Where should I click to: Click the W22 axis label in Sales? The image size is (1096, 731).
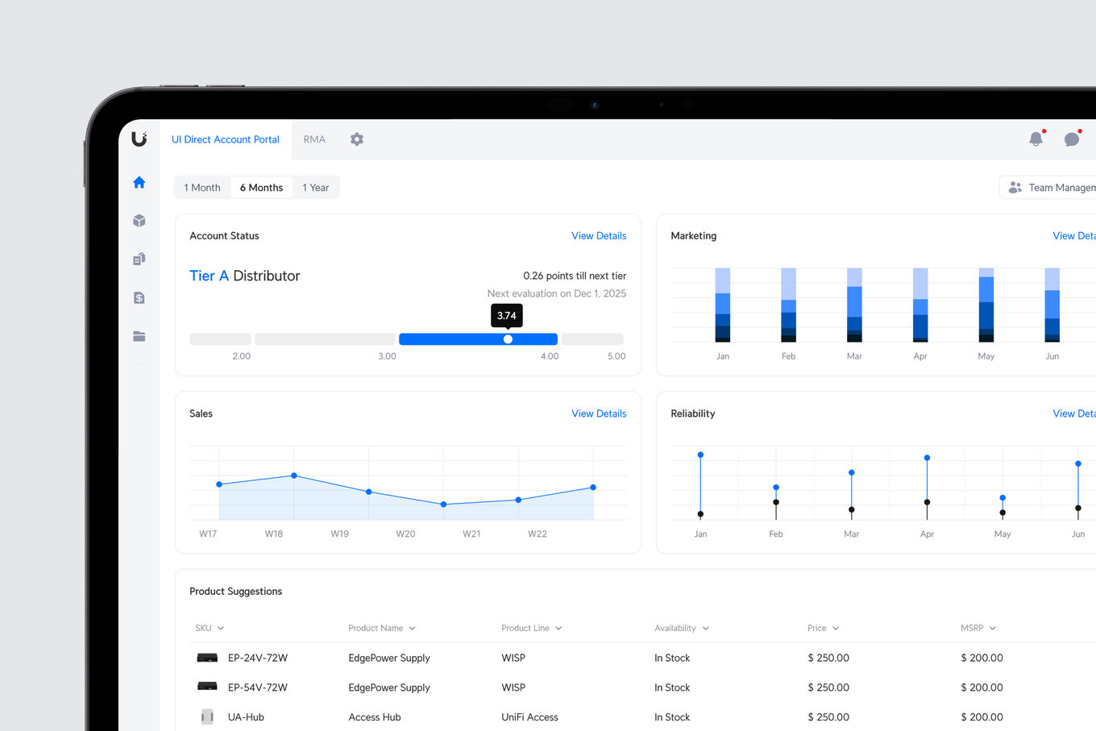click(x=538, y=534)
